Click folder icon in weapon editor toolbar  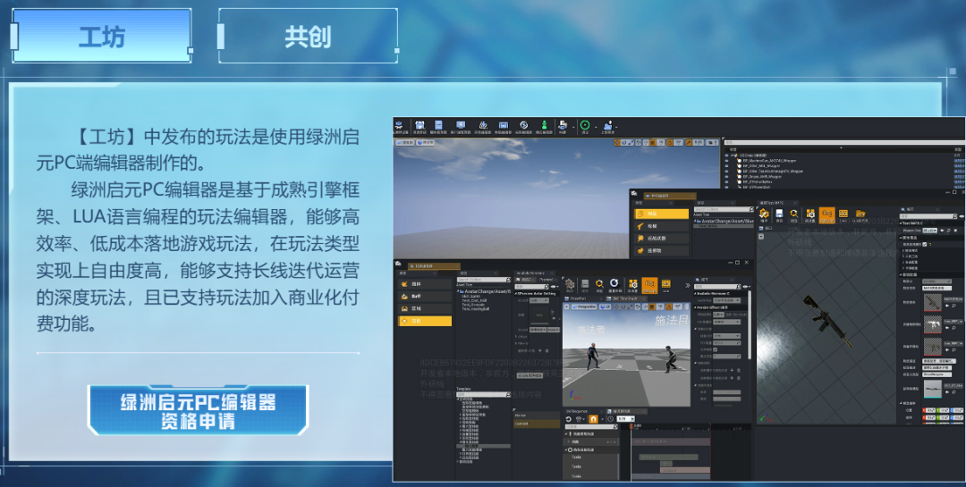(860, 214)
